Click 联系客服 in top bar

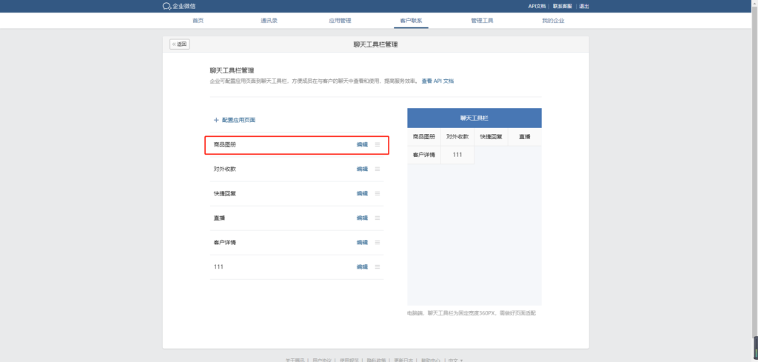pyautogui.click(x=563, y=6)
